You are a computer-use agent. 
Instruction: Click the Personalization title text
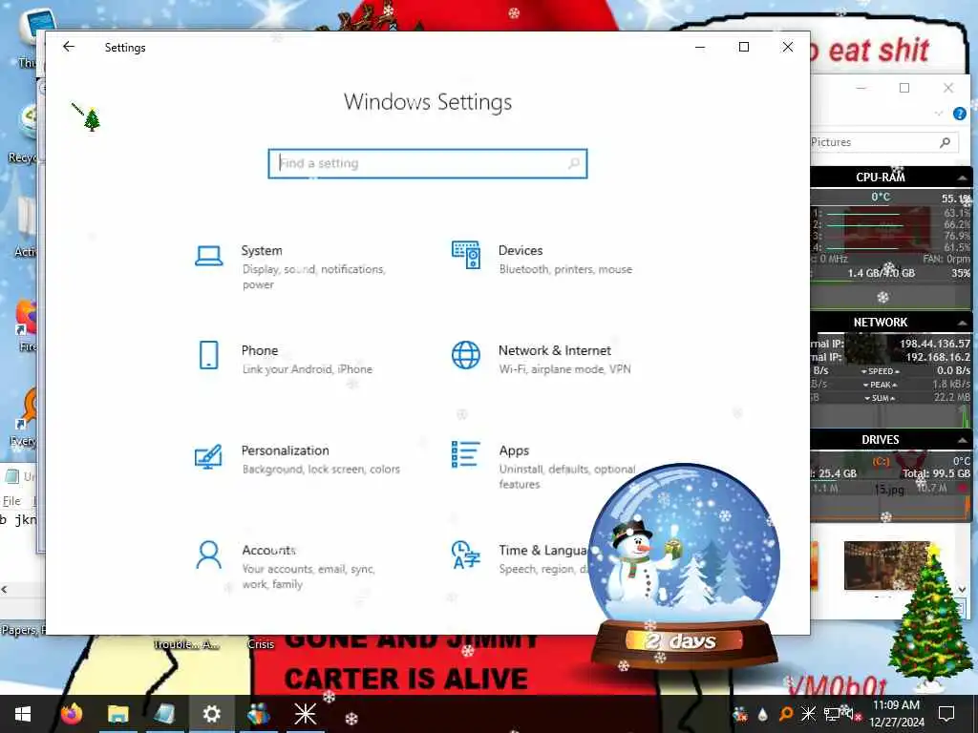click(x=285, y=450)
